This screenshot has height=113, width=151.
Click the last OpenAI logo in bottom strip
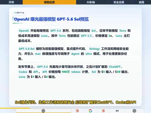(134, 111)
